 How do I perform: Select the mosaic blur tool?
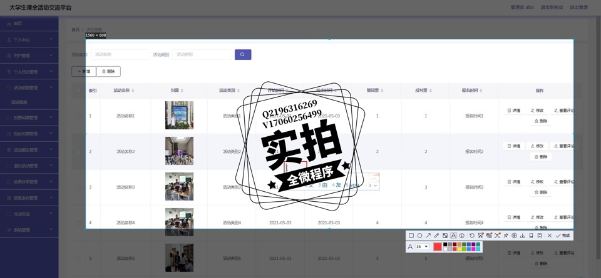[445, 236]
